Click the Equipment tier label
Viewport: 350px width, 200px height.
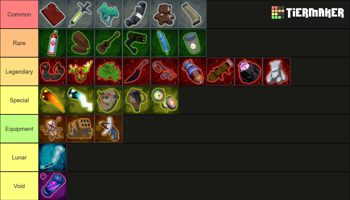pos(19,129)
